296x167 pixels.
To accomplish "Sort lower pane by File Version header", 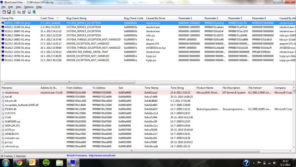I will [260, 88].
